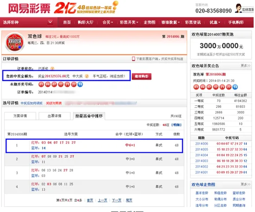
Task: Open the download lottery client link
Action: pos(159,59)
